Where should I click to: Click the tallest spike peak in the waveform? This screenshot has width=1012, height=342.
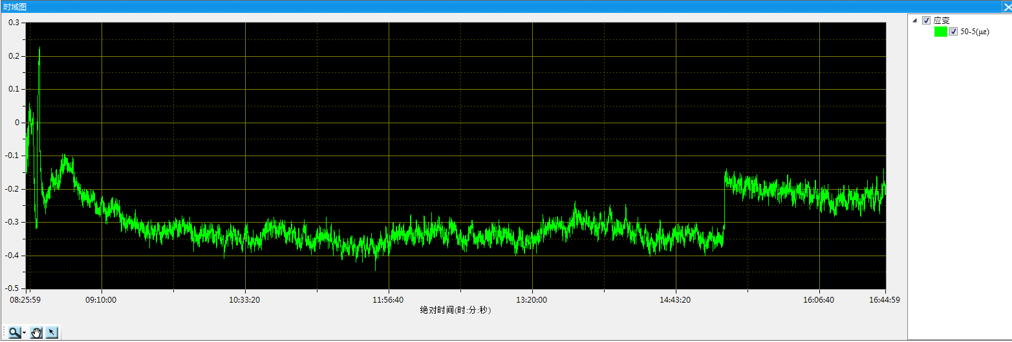[39, 48]
